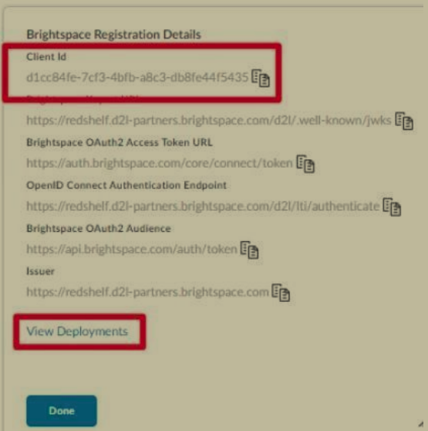Click the Brightspace OAuth2 Access Token URL label
This screenshot has height=431, width=428.
pos(120,142)
